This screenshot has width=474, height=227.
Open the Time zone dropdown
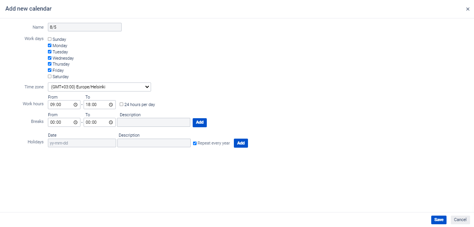99,87
